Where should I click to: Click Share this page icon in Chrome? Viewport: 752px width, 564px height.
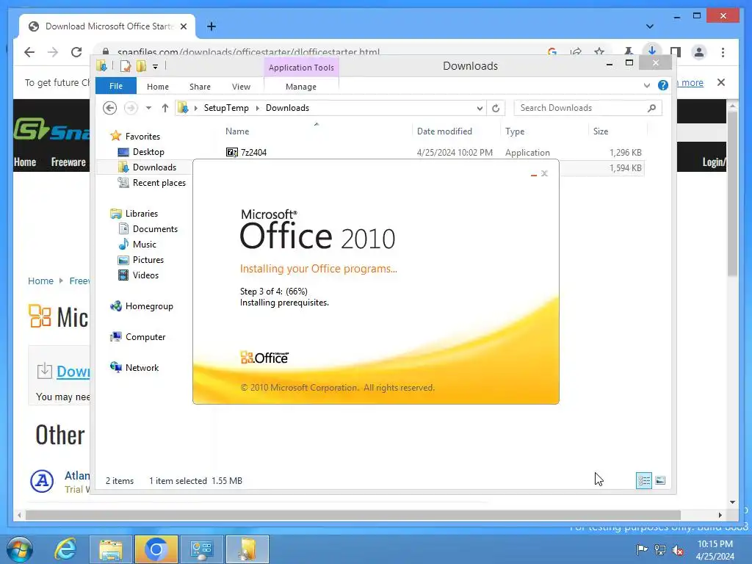(x=576, y=52)
